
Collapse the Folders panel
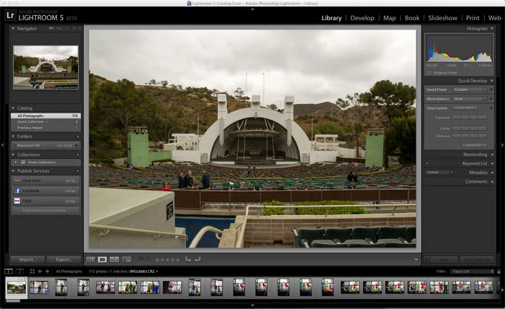click(x=13, y=136)
